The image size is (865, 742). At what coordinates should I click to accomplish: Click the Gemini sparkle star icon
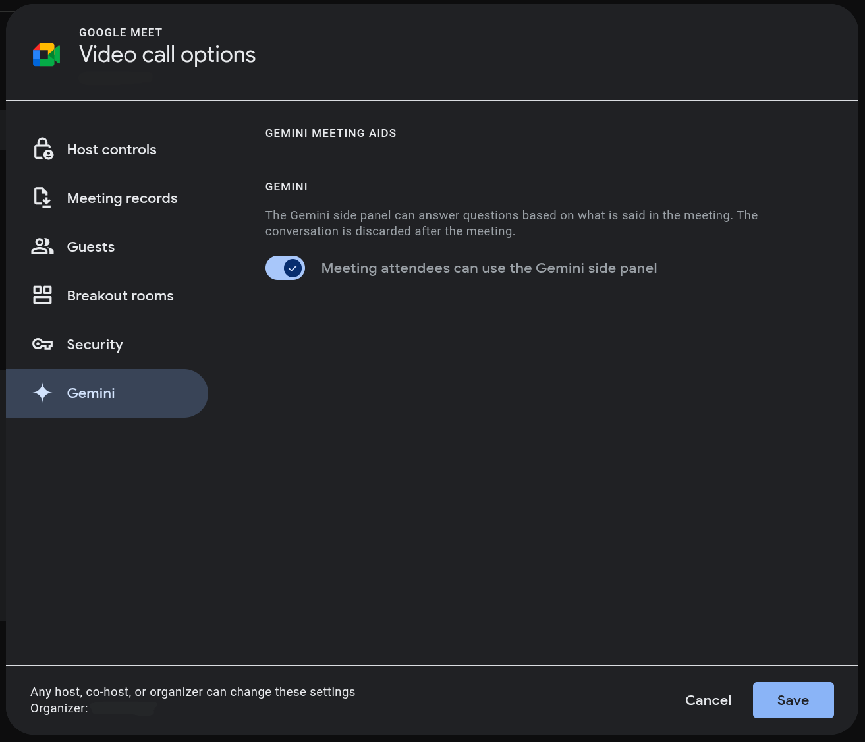tap(42, 393)
